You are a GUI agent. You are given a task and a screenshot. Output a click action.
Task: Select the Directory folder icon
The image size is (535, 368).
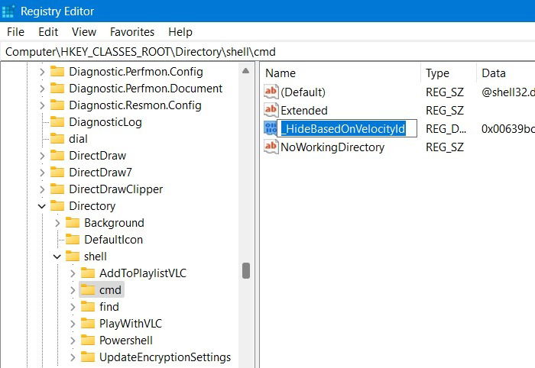(x=57, y=206)
